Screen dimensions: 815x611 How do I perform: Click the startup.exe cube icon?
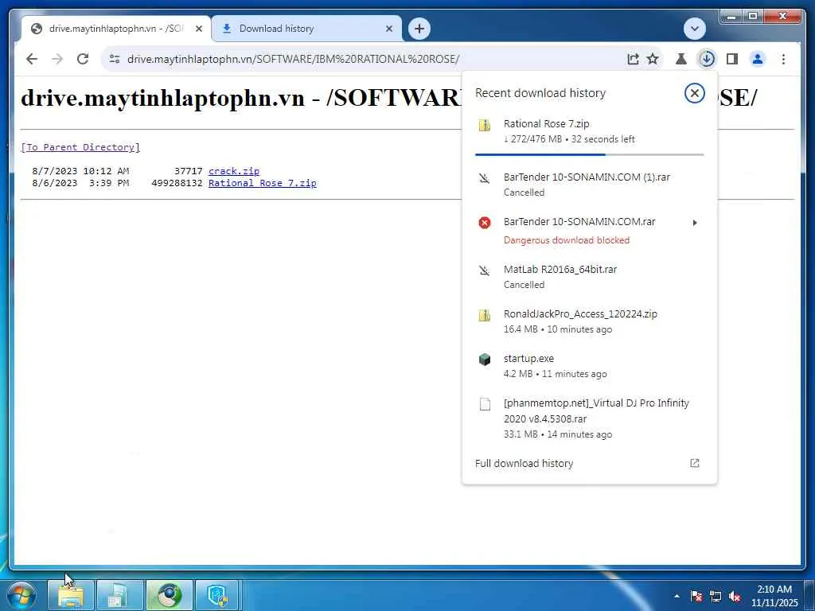click(x=485, y=360)
